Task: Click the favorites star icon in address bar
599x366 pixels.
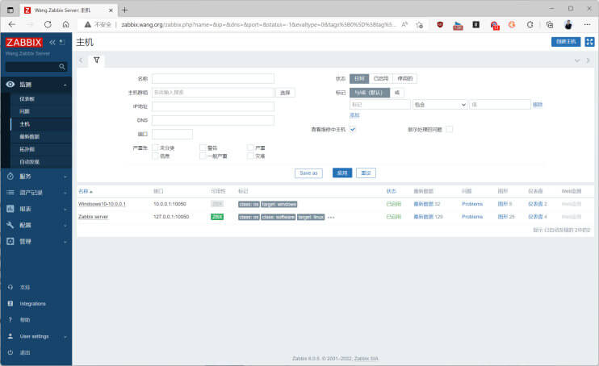Action: pos(420,25)
